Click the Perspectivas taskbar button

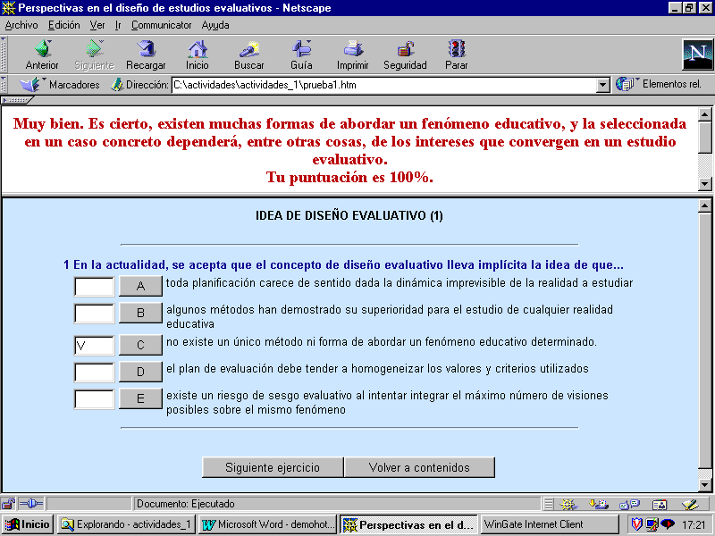tap(408, 524)
